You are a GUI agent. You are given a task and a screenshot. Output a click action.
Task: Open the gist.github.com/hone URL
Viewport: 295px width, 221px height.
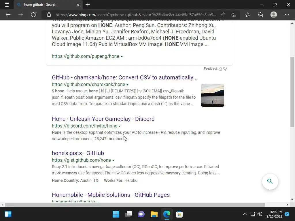[81, 160]
